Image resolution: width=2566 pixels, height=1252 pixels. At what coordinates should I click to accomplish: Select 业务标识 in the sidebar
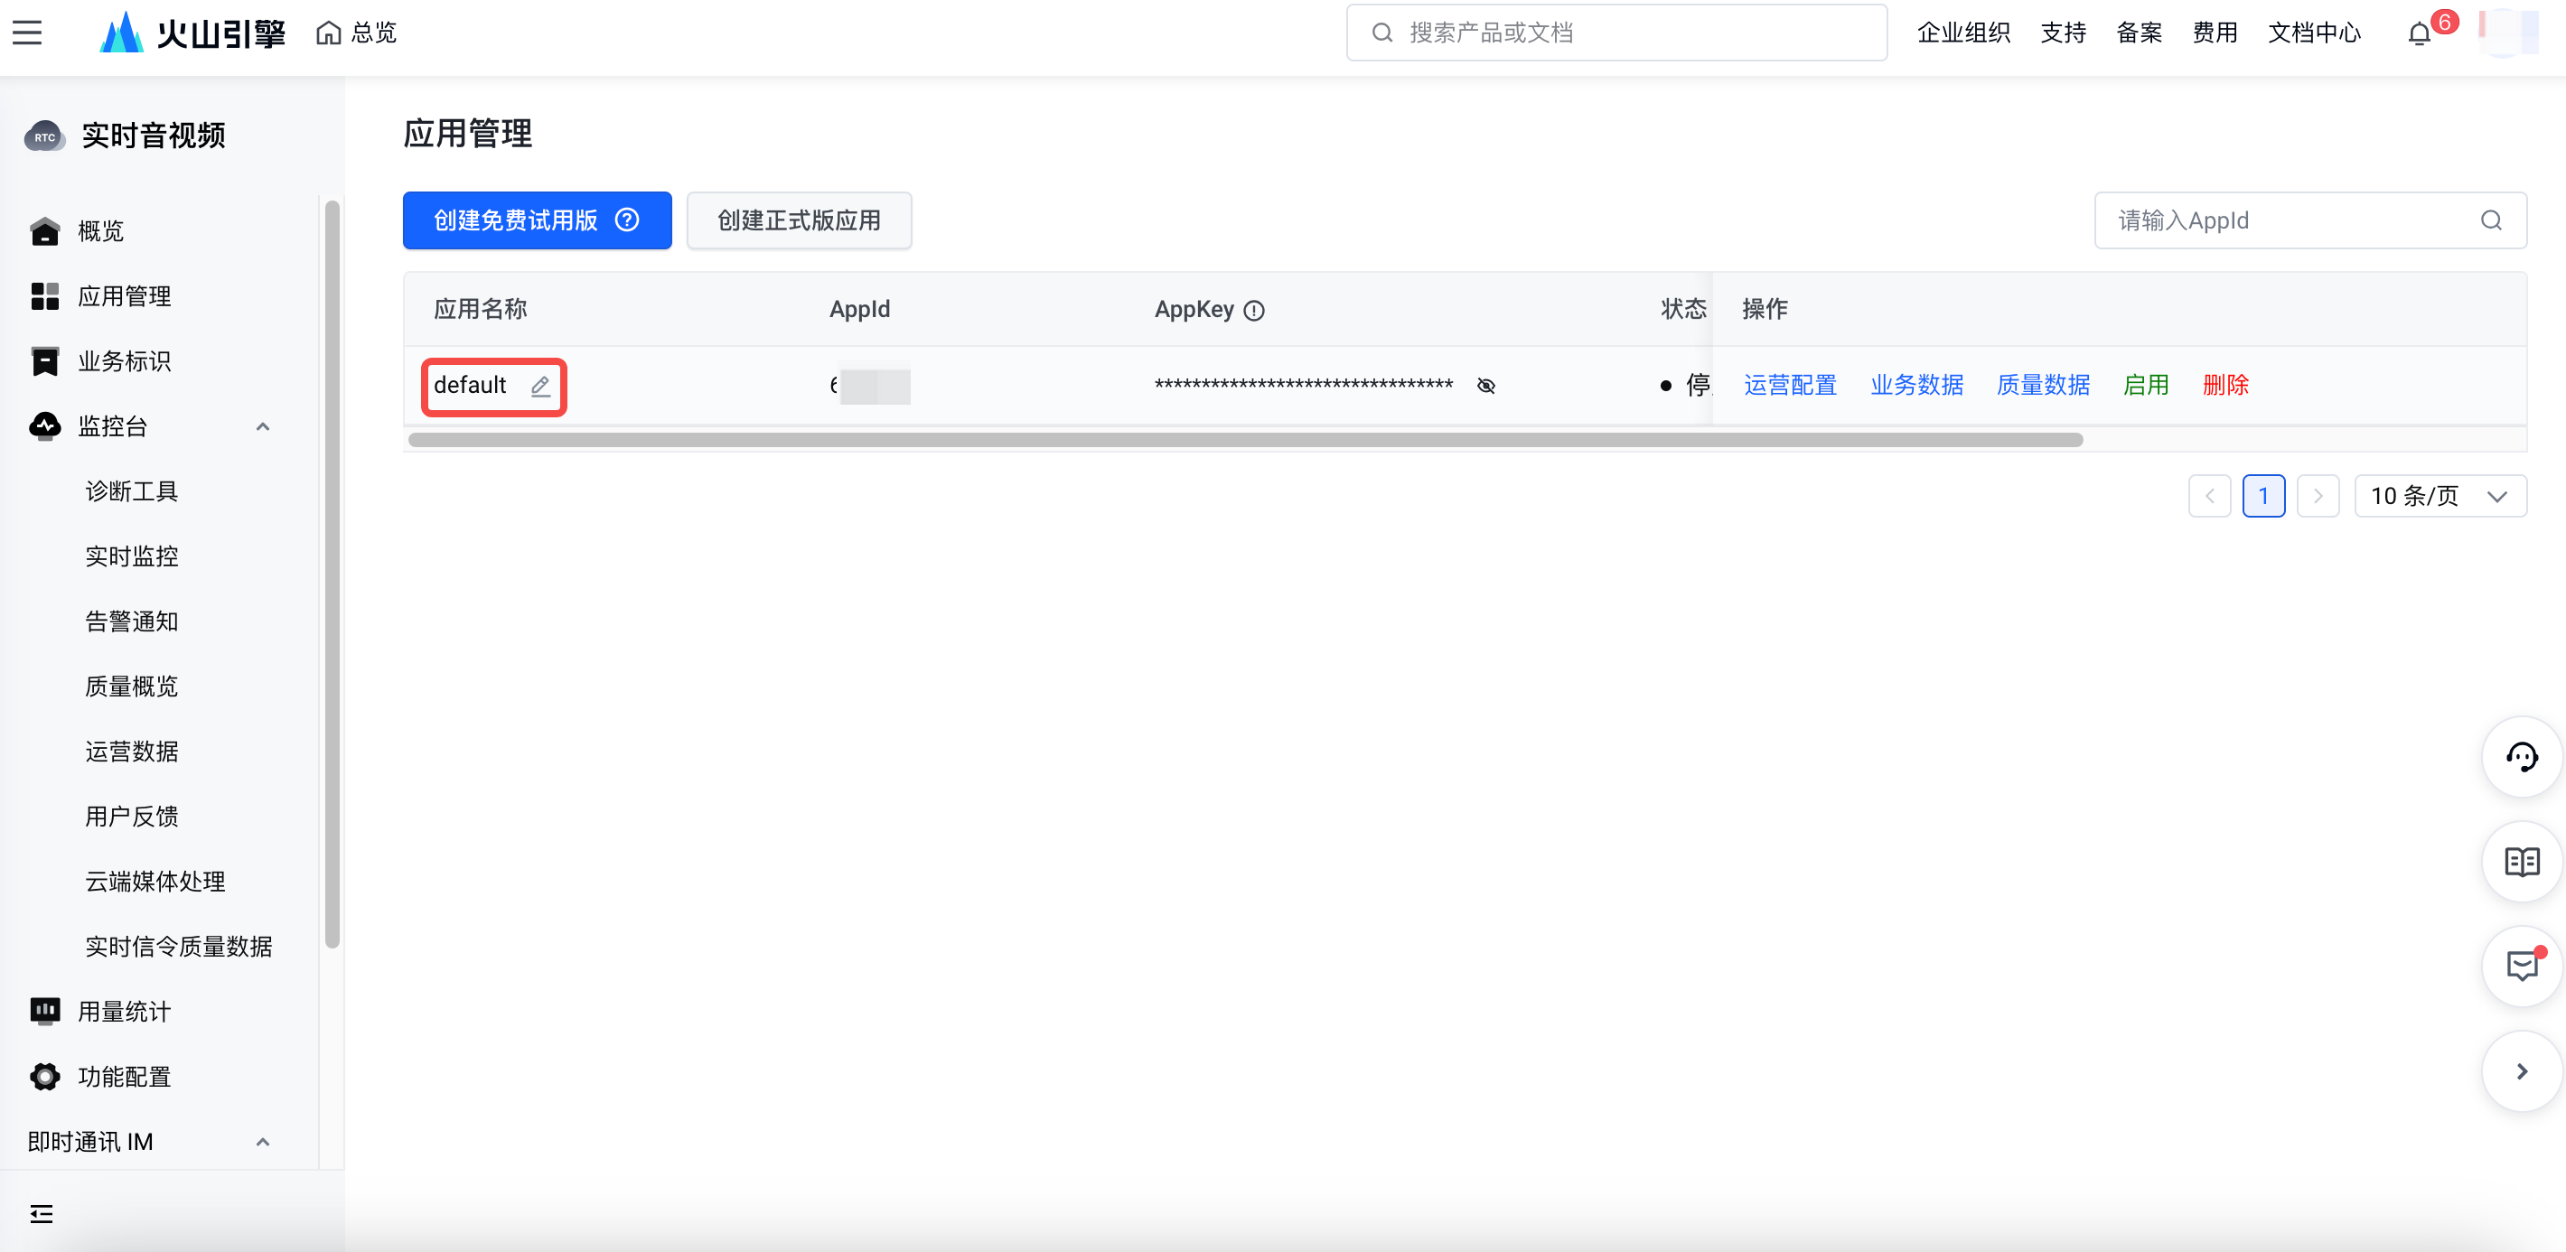[125, 360]
